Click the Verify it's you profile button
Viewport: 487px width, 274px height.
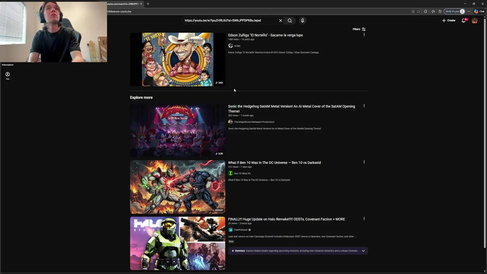[x=455, y=11]
